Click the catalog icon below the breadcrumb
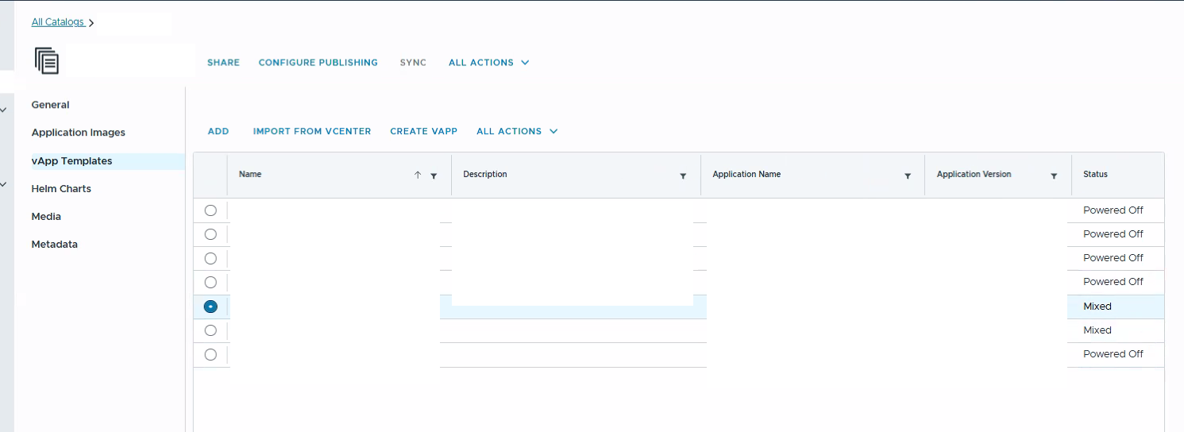This screenshot has width=1184, height=432. click(47, 61)
